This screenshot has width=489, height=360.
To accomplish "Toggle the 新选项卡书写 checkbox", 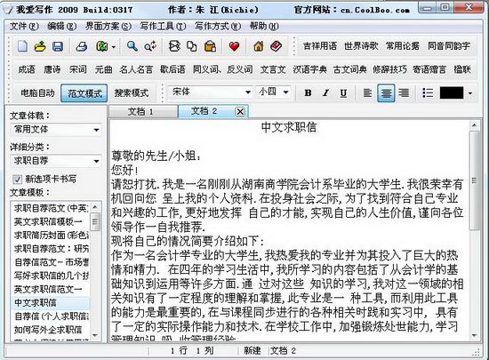I will click(17, 179).
